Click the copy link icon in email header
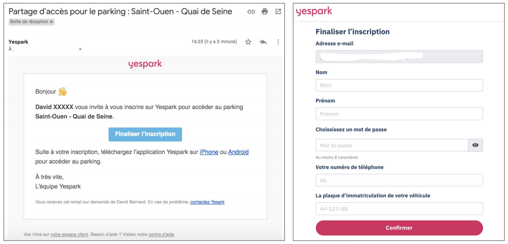Image resolution: width=508 pixels, height=244 pixels. 251,12
